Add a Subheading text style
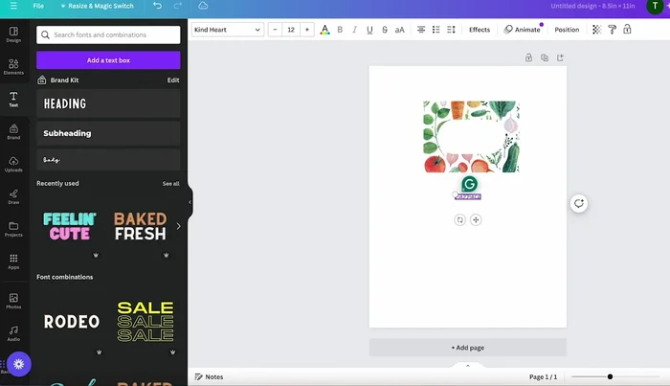Viewport: 670px width, 386px height. pos(108,133)
